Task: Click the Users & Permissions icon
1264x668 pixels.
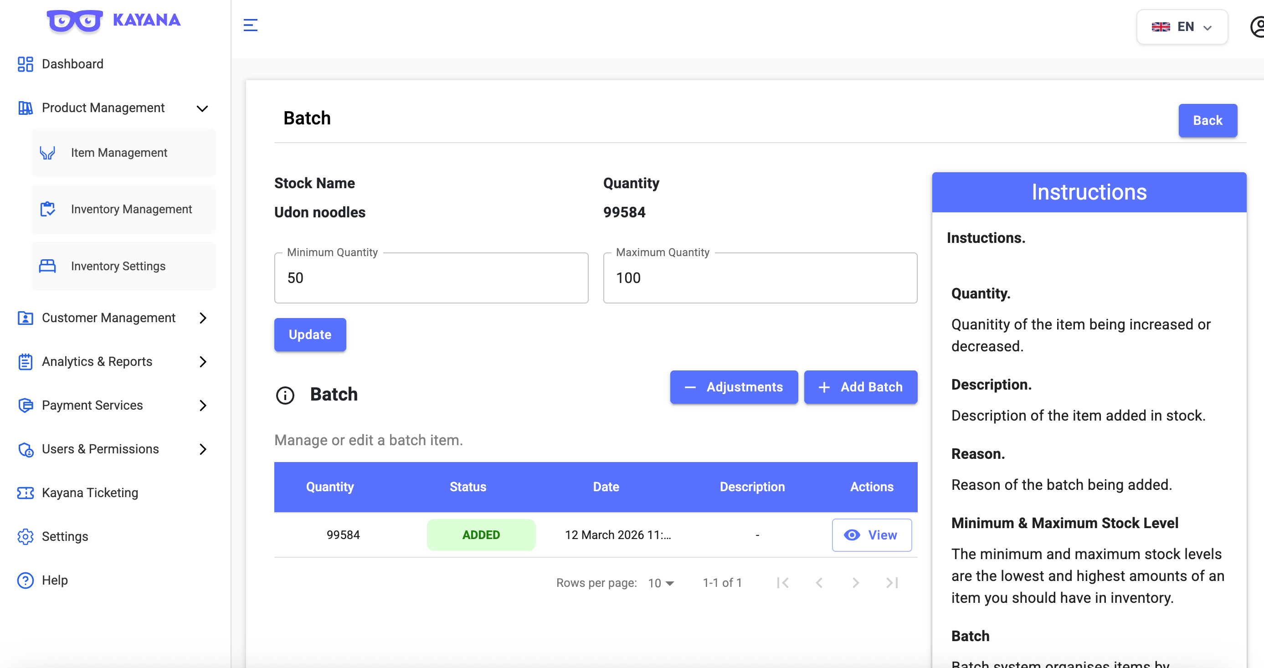Action: point(26,449)
